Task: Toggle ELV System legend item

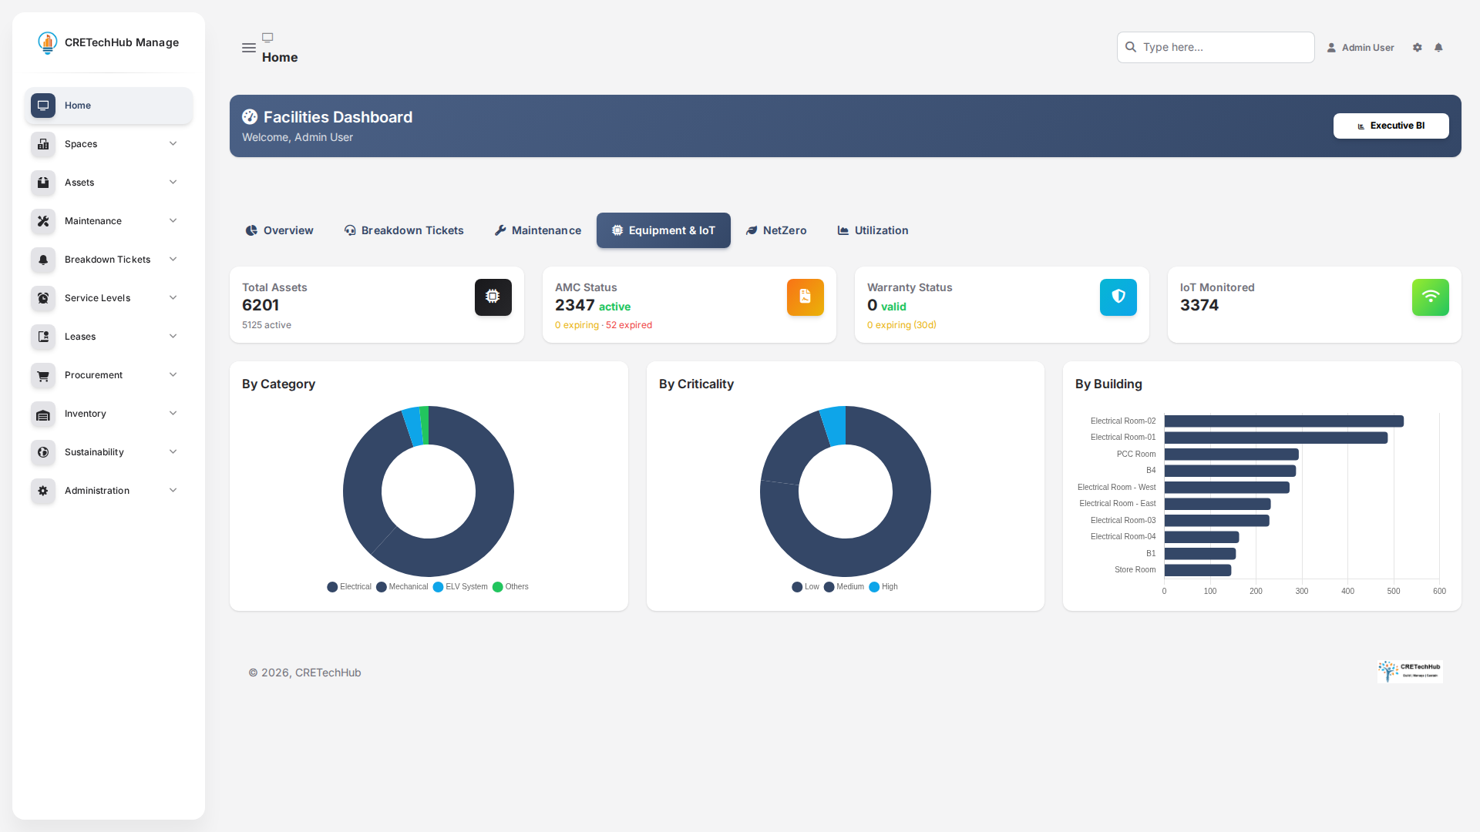Action: pyautogui.click(x=460, y=587)
